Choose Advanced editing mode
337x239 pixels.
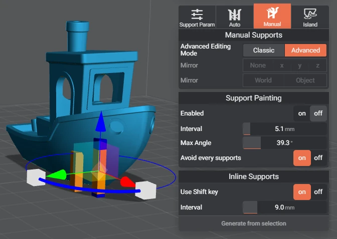tap(305, 50)
